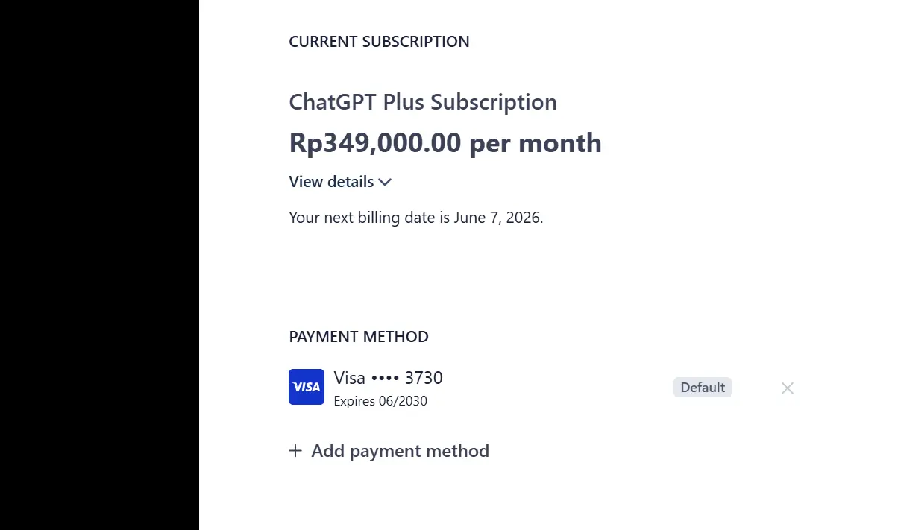Click the black sidebar panel on the left
The width and height of the screenshot is (898, 530).
pos(99,265)
